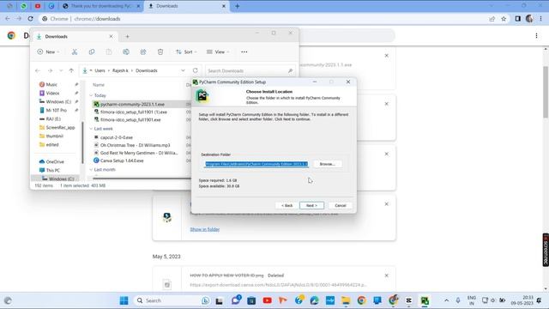Click Rajesh k in the Explorer breadcrumb

point(120,70)
